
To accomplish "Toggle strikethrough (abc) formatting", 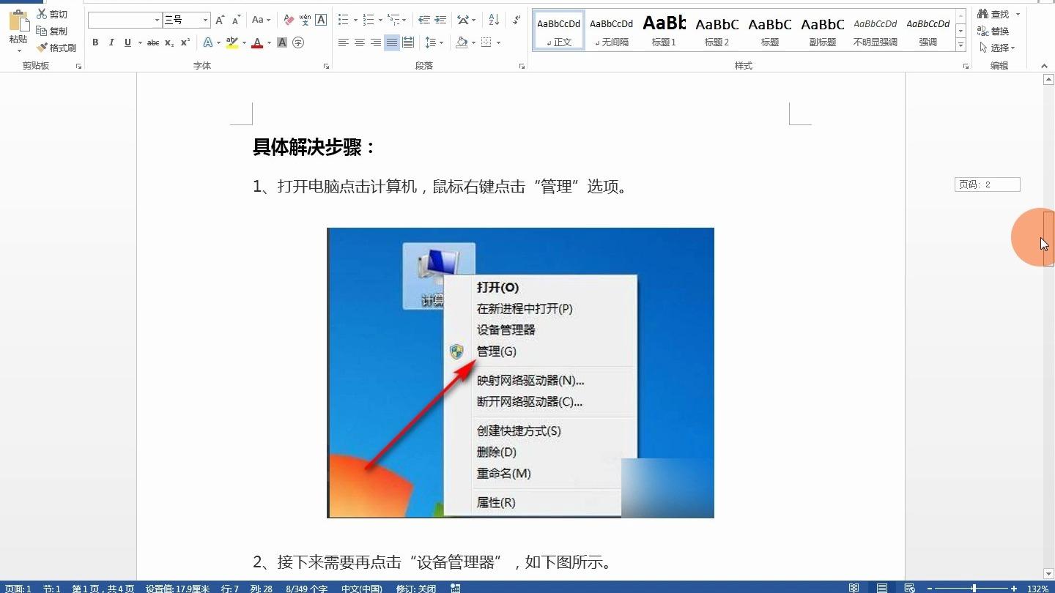I will coord(153,43).
